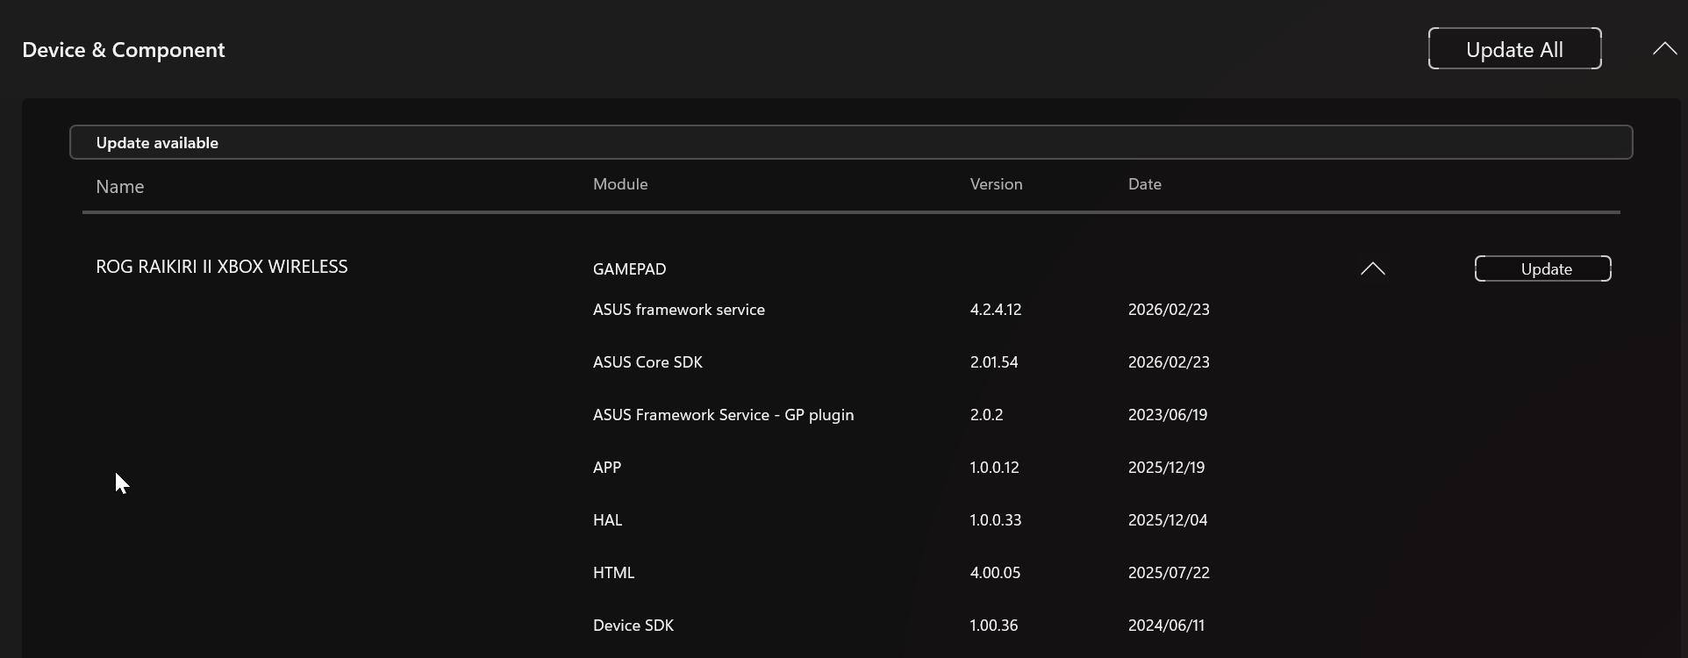The image size is (1688, 658).
Task: Click the Name column header
Action: [120, 187]
